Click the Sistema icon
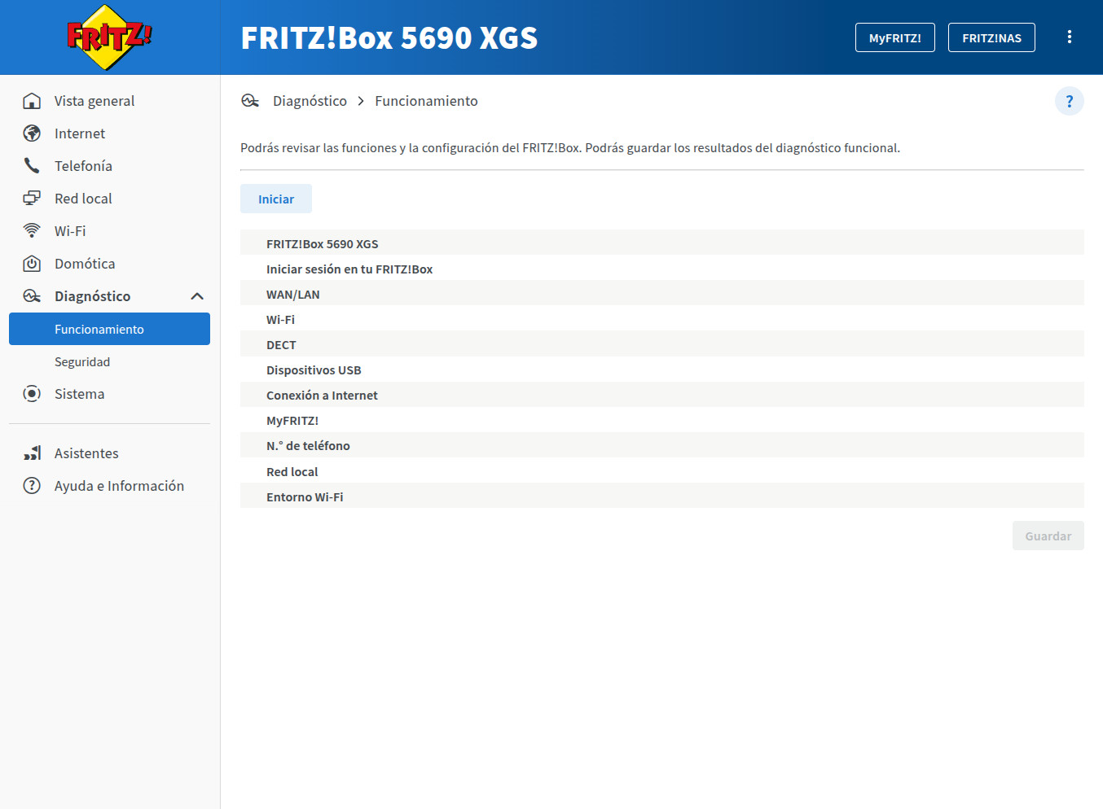The width and height of the screenshot is (1103, 809). [x=32, y=394]
